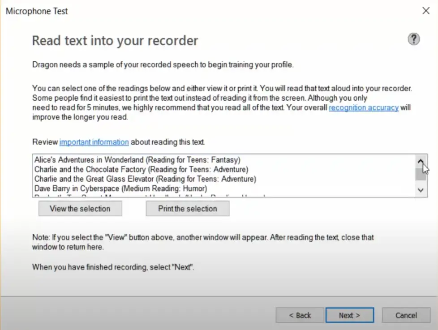The width and height of the screenshot is (438, 330).
Task: Close the Microphone Test window
Action: (x=425, y=11)
